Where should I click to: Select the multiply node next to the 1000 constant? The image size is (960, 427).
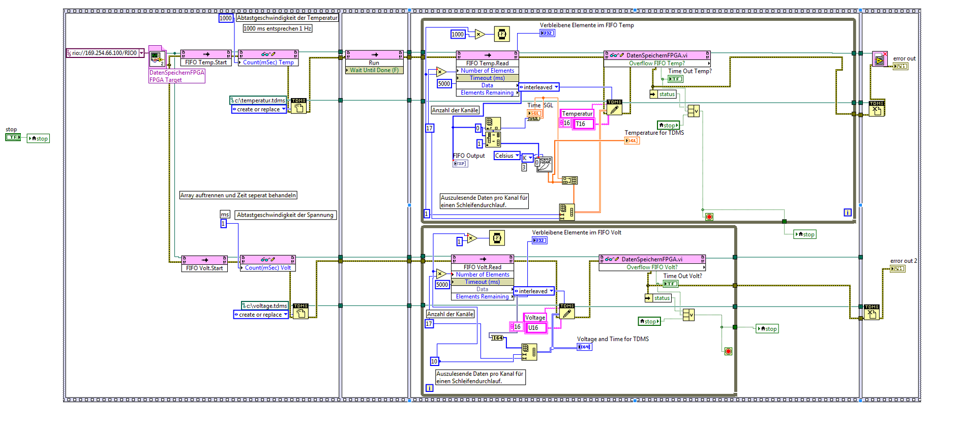(x=481, y=34)
